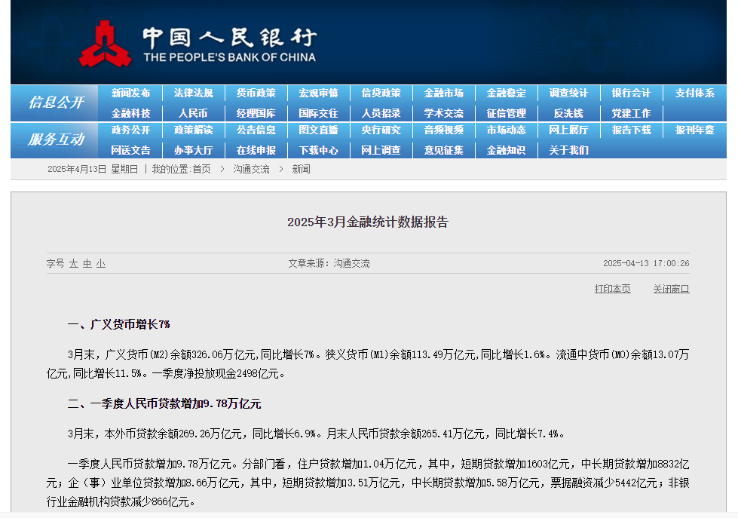Click the 关闭窗口 close window link
The image size is (738, 518).
click(671, 289)
